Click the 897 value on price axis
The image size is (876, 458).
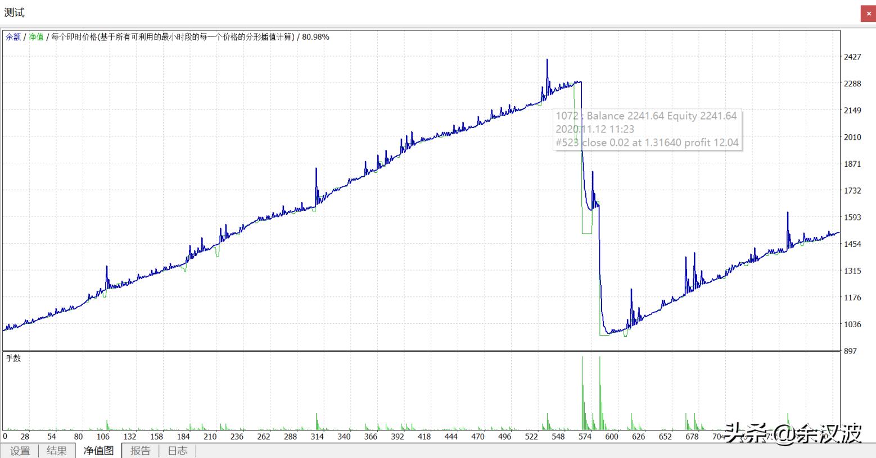pos(850,351)
